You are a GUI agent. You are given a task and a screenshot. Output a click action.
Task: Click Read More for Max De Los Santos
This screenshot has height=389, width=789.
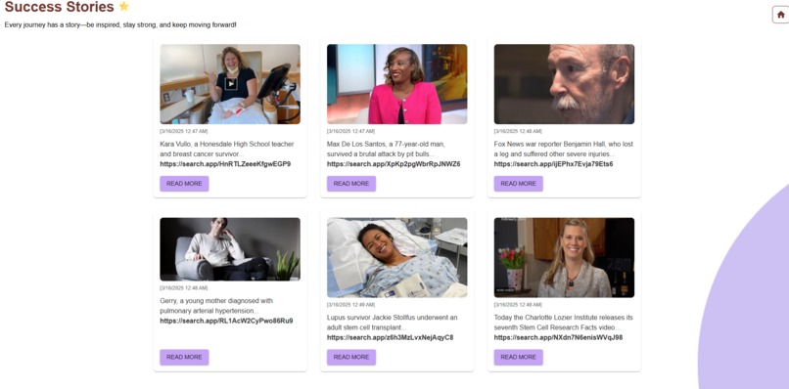coord(351,184)
